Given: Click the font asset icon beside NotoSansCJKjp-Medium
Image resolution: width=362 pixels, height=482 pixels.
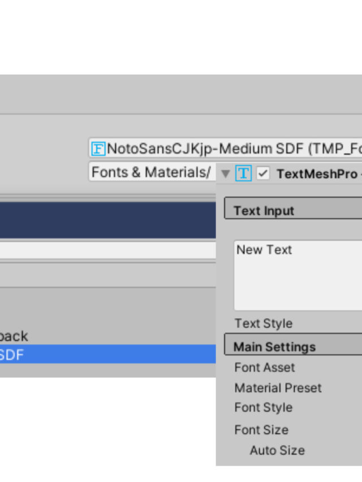Looking at the screenshot, I should point(98,149).
